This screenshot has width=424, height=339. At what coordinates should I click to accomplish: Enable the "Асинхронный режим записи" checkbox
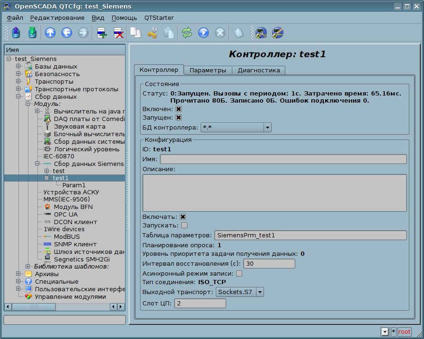click(x=239, y=273)
